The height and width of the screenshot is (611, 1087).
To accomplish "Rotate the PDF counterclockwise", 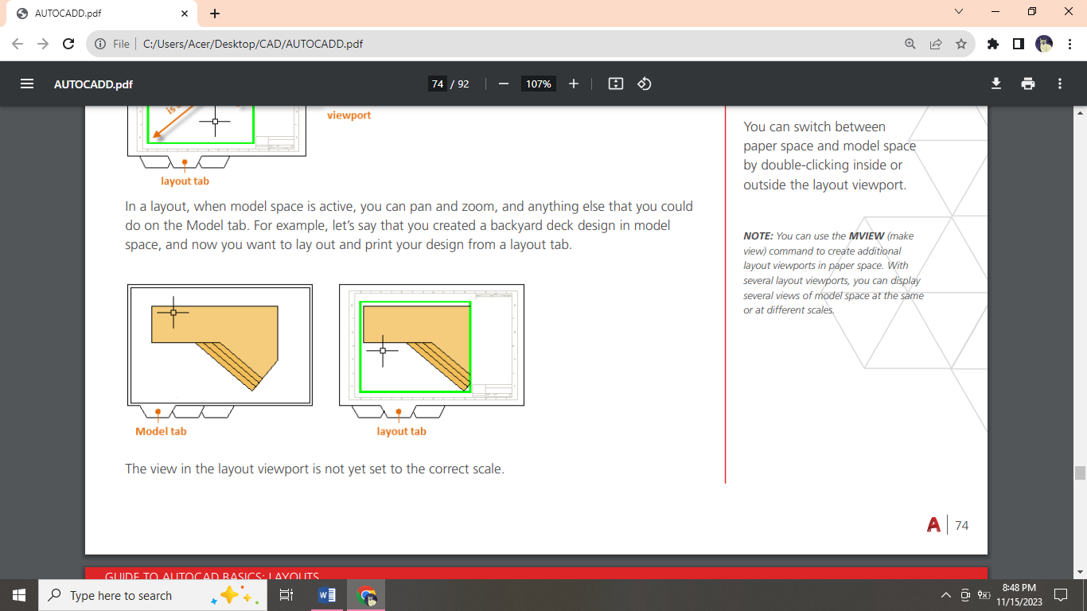I will click(x=645, y=84).
